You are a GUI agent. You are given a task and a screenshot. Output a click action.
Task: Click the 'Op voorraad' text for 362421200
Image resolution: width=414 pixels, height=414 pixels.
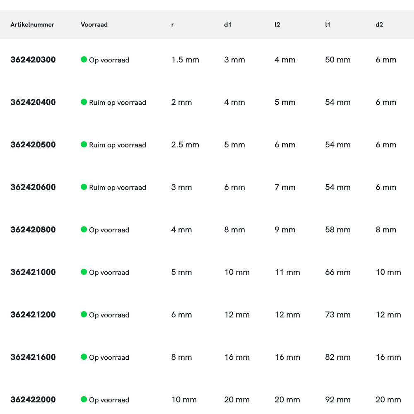tap(109, 315)
